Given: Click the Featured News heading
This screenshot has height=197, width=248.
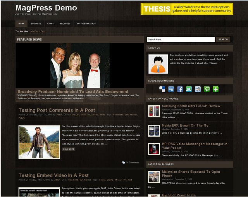Looking at the screenshot, I should 29,39.
